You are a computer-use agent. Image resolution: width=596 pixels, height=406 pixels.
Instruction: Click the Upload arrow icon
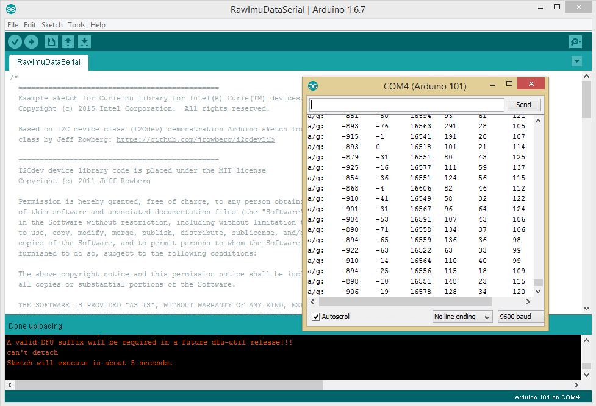pos(32,41)
